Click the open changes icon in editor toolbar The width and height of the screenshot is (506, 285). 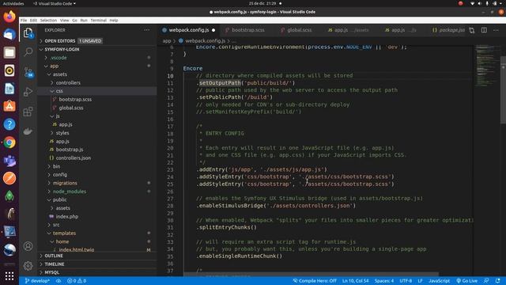pos(472,30)
